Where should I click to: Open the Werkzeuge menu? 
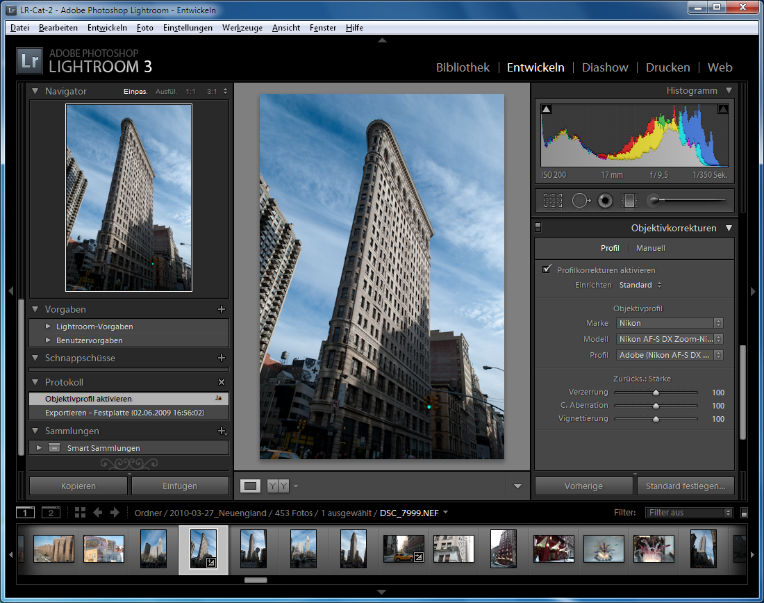[242, 28]
